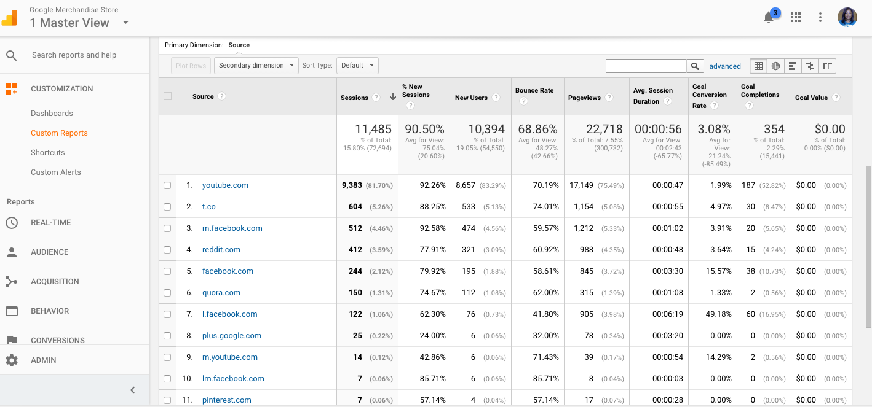Open the notifications bell icon
This screenshot has width=872, height=407.
point(769,17)
